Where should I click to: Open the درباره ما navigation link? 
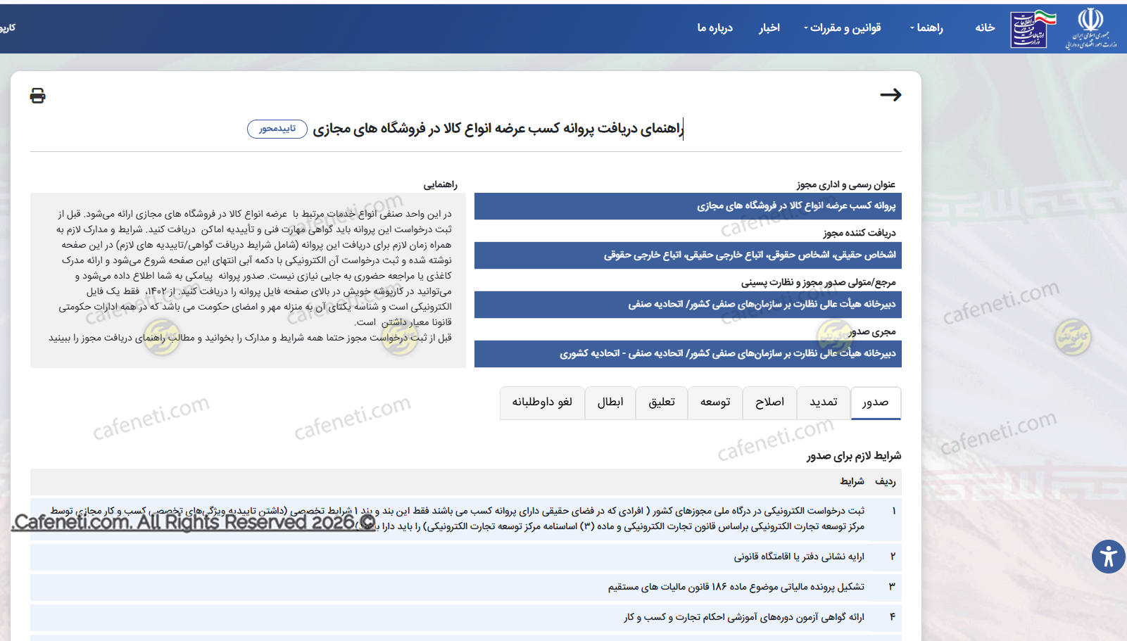(714, 27)
